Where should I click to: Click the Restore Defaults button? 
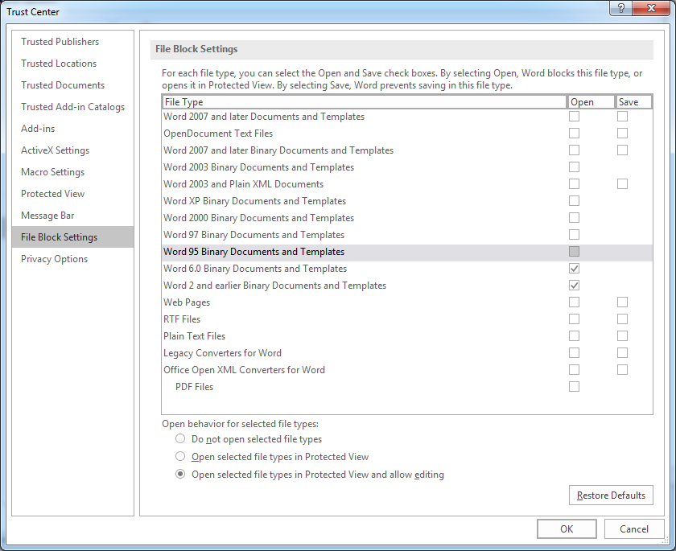click(611, 495)
